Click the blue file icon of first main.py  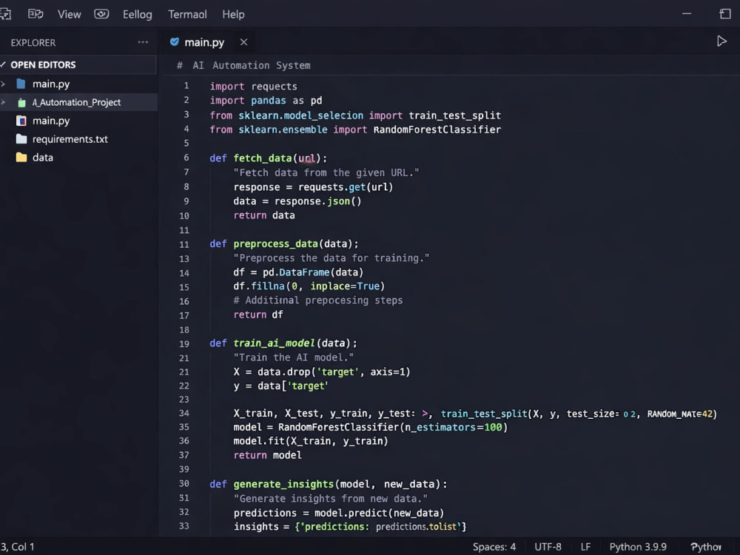click(21, 84)
